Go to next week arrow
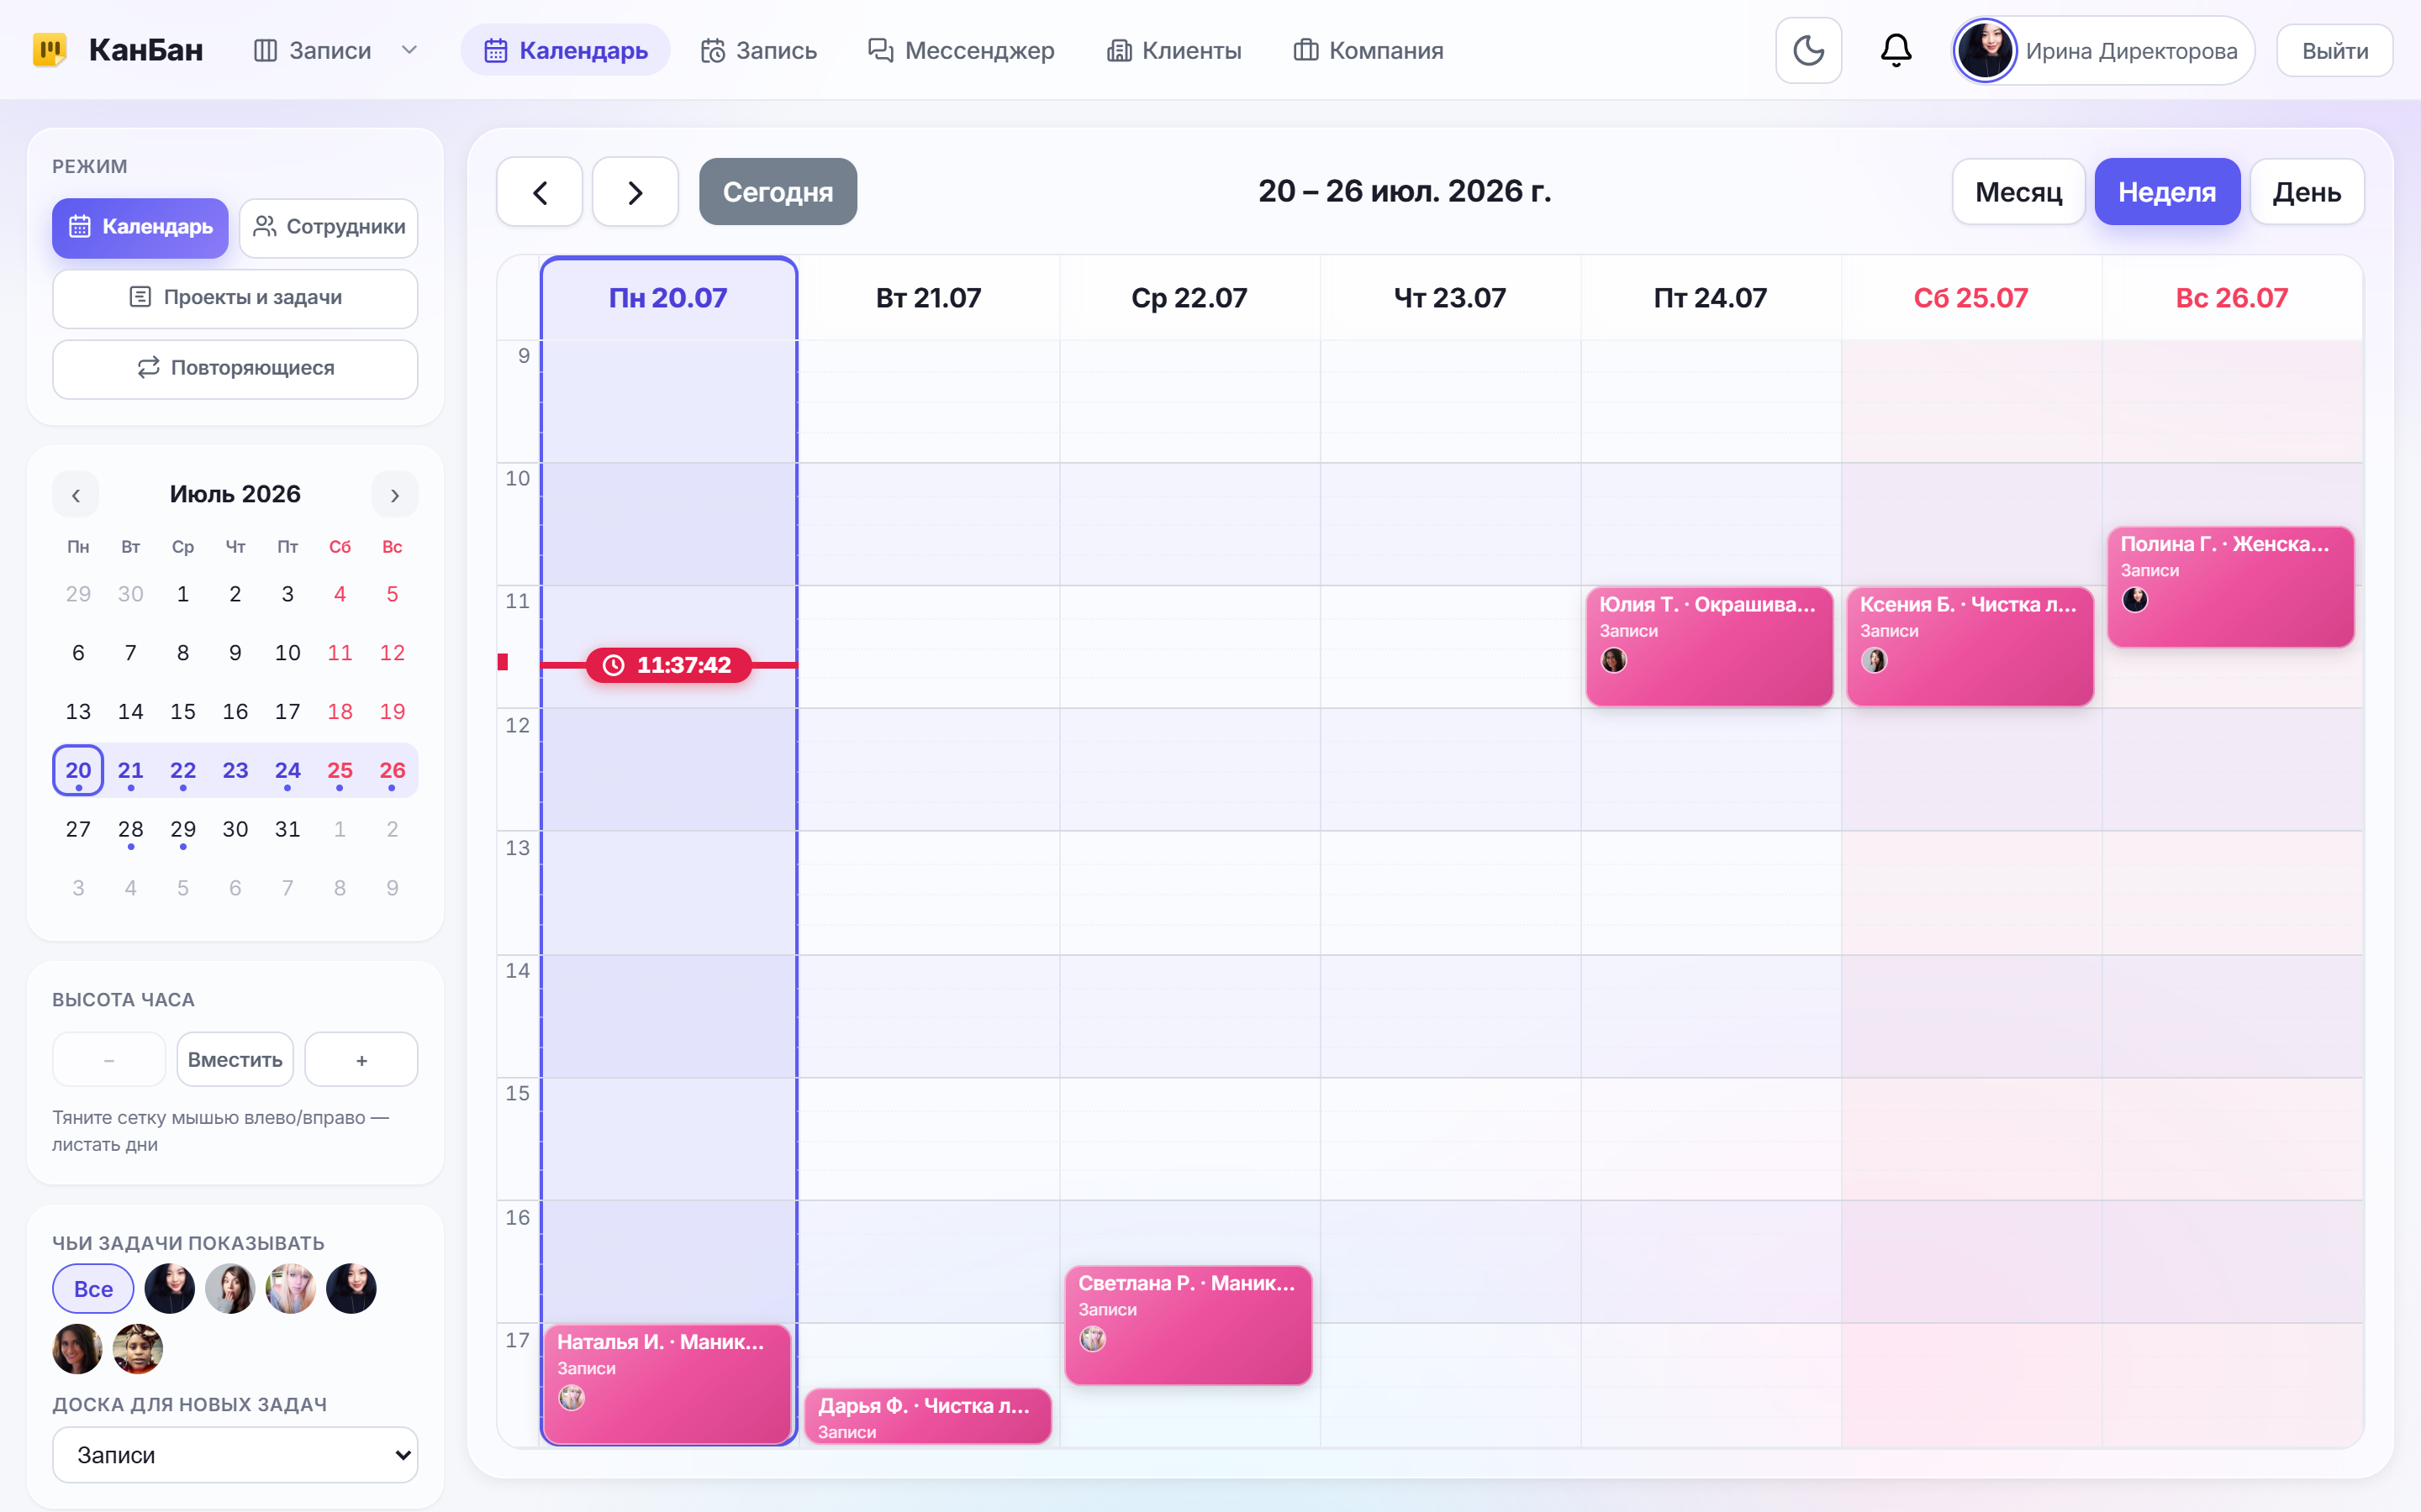This screenshot has height=1512, width=2421. [x=636, y=192]
